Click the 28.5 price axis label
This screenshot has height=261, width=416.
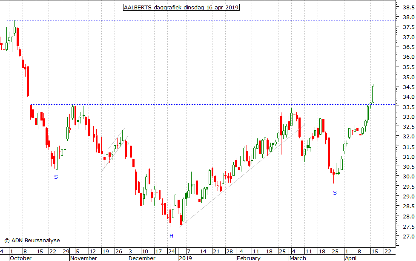[409, 207]
